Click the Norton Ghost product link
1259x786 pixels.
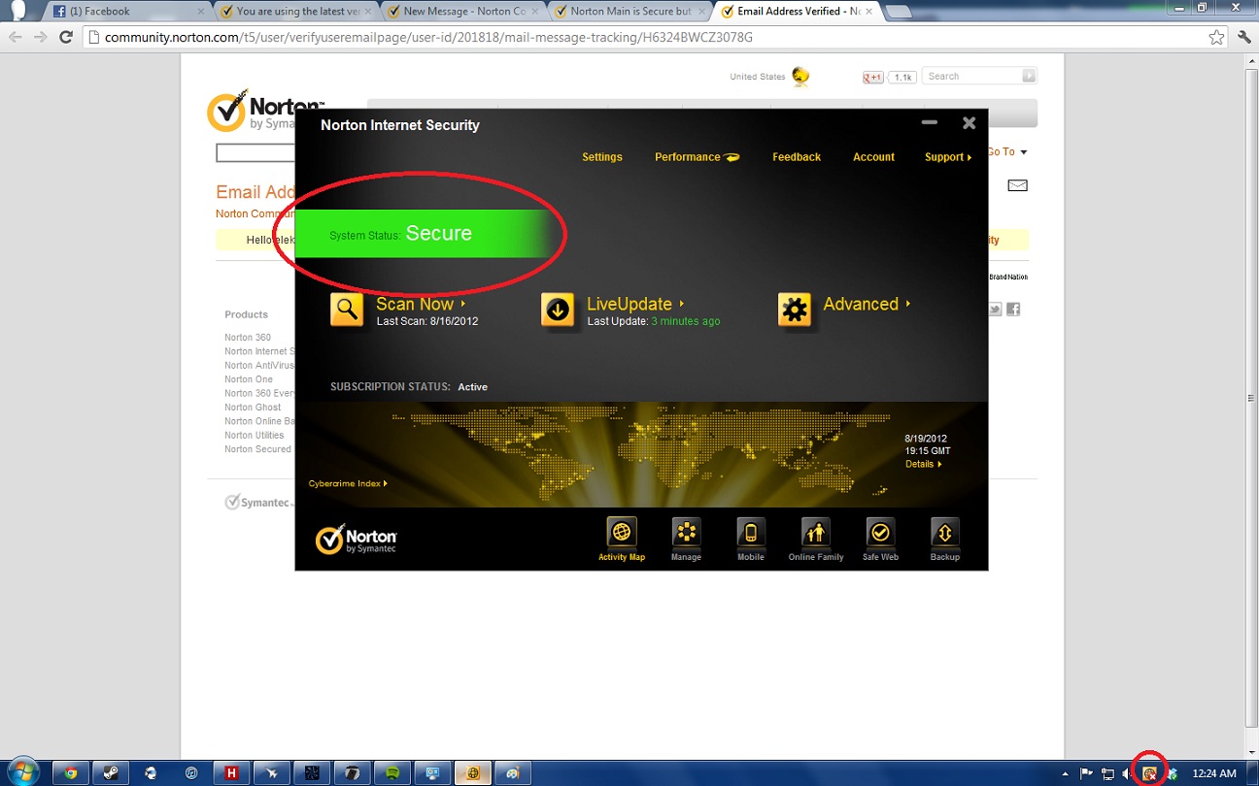click(253, 408)
